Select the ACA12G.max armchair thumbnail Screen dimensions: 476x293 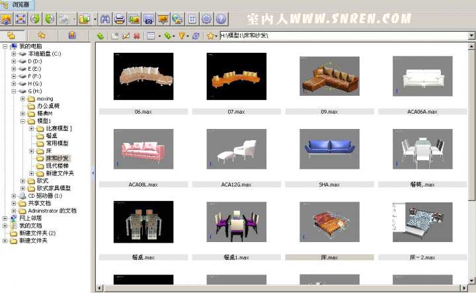237,149
